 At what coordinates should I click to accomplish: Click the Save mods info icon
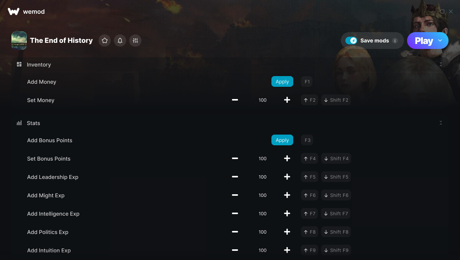pos(395,41)
